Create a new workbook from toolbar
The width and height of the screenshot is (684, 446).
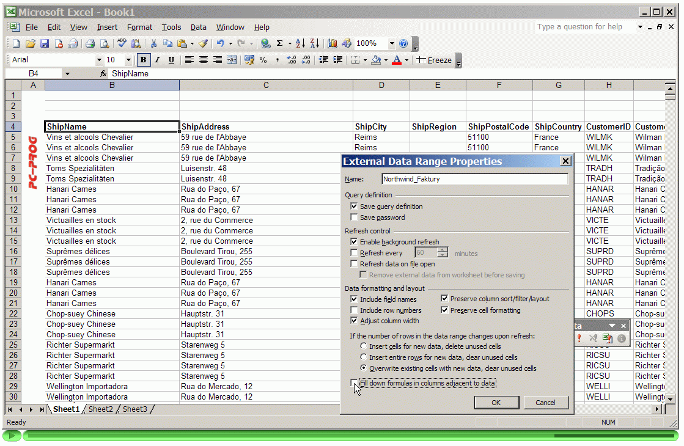point(16,43)
